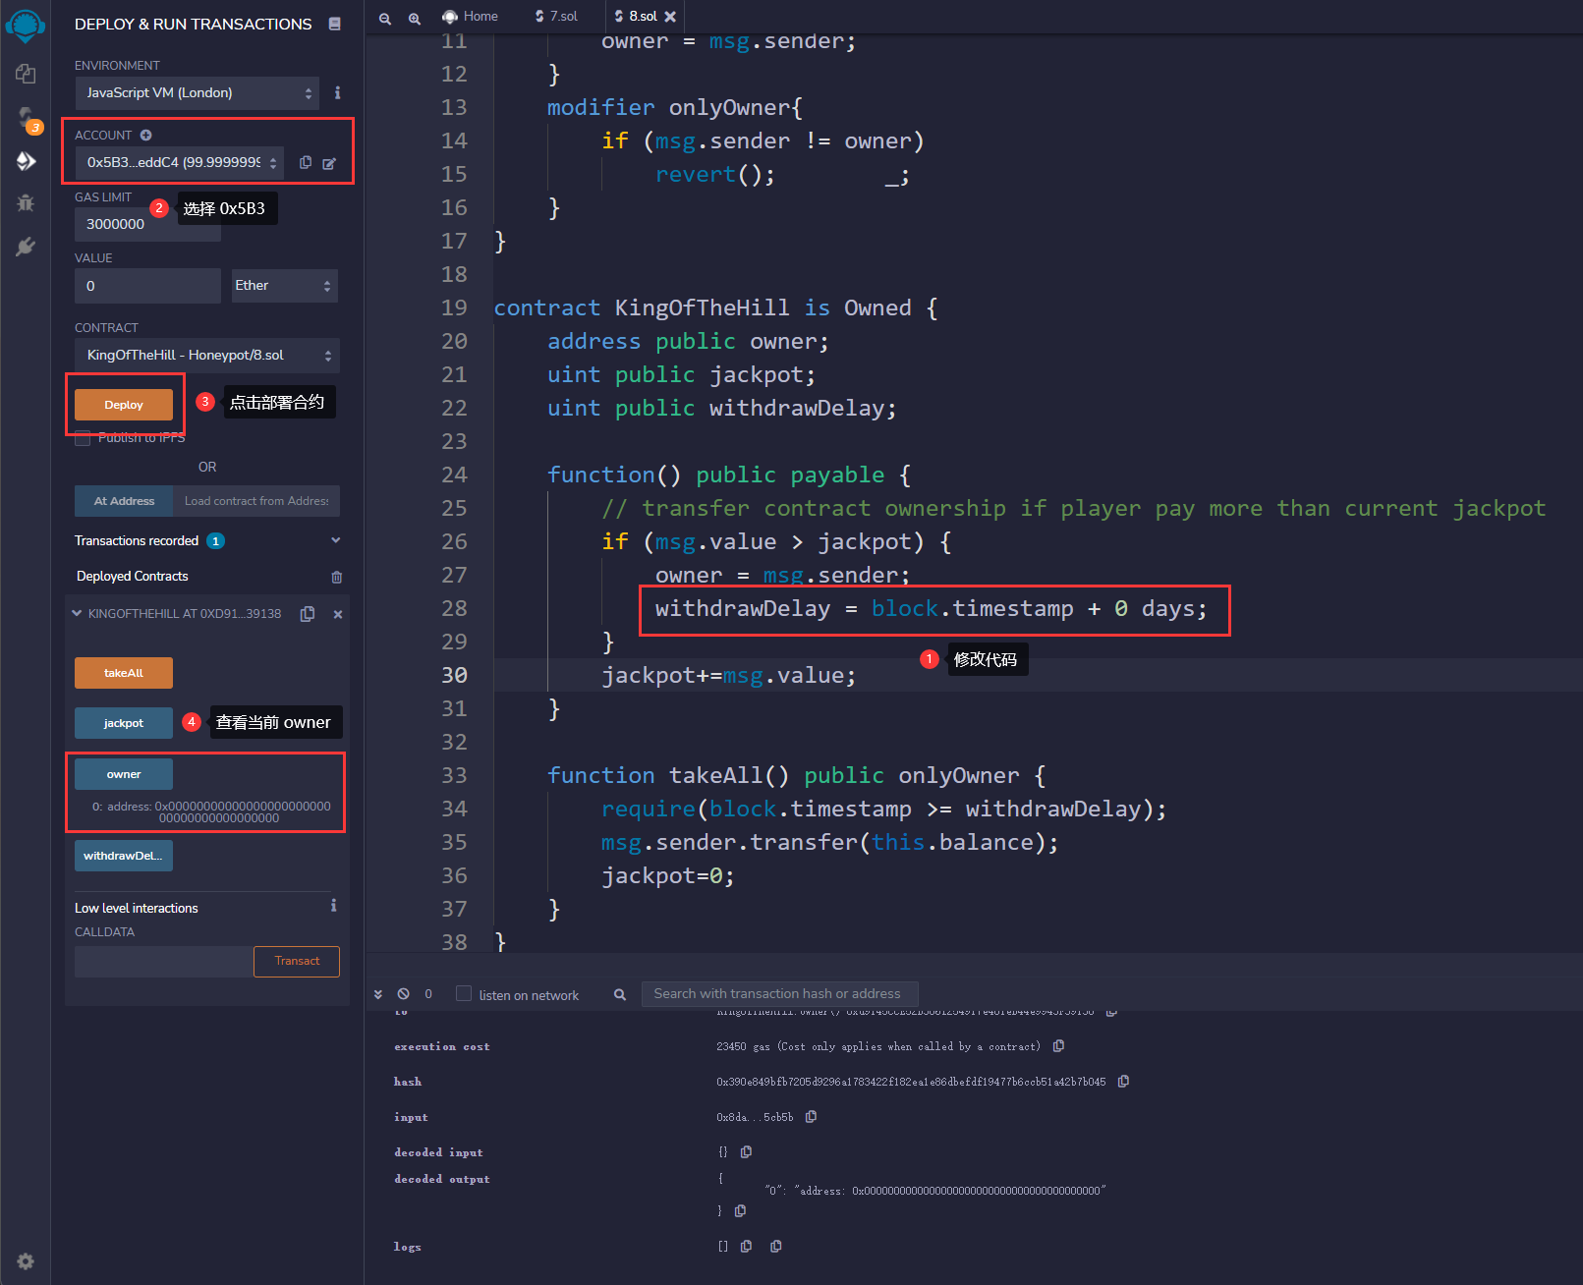Copy the execution cost value

[x=1058, y=1045]
